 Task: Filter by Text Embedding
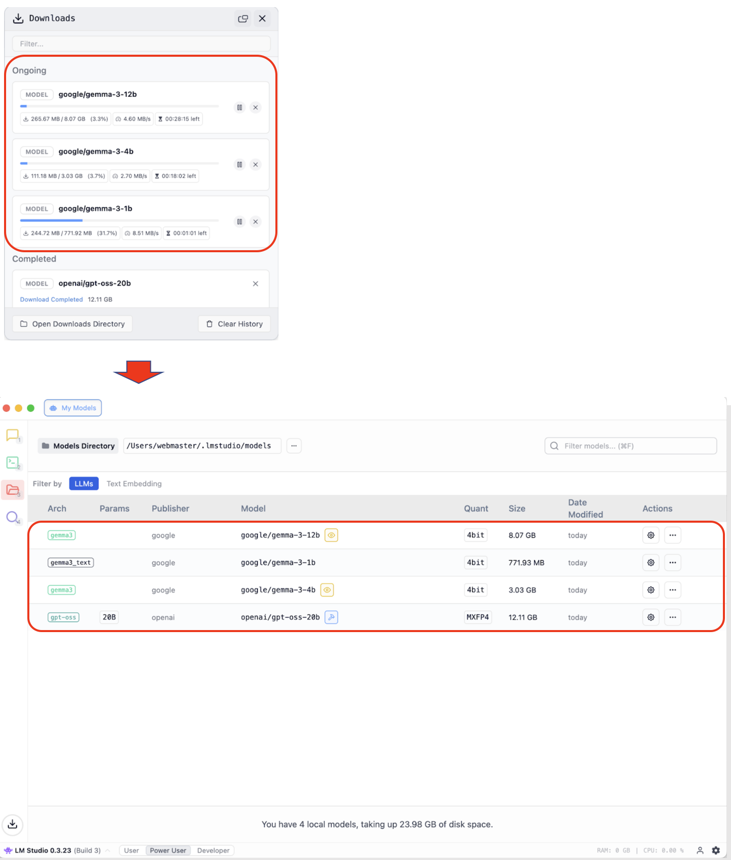point(134,484)
